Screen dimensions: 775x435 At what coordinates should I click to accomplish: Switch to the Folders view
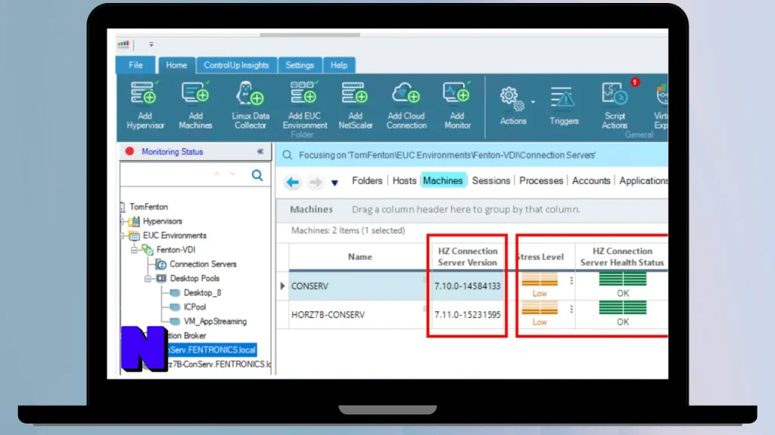[x=367, y=181]
